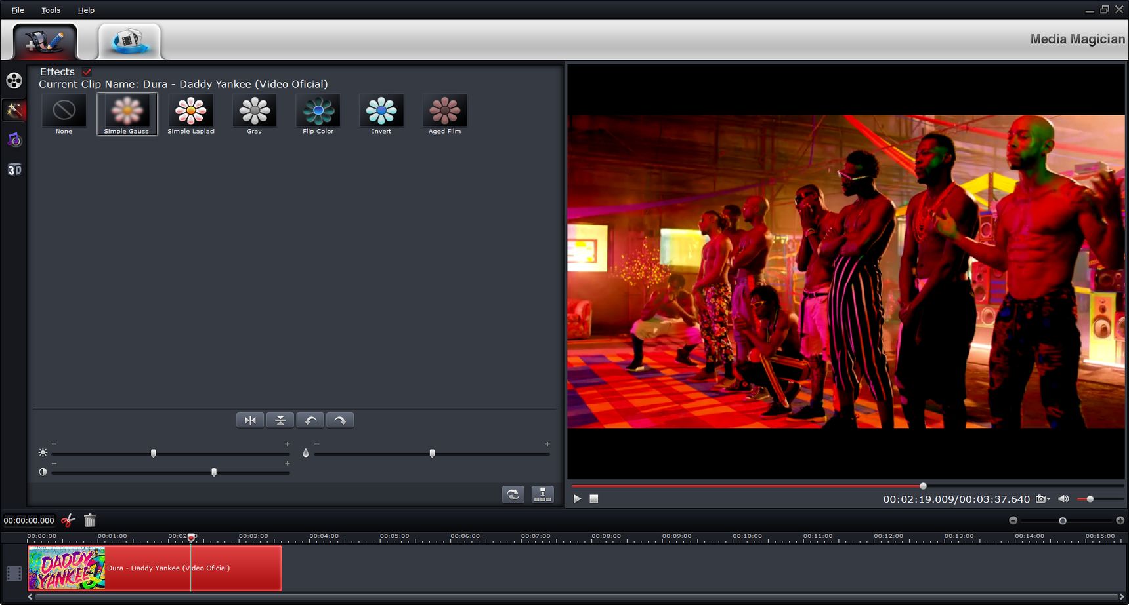Click the preview seek bar handle
1129x605 pixels.
(x=923, y=486)
